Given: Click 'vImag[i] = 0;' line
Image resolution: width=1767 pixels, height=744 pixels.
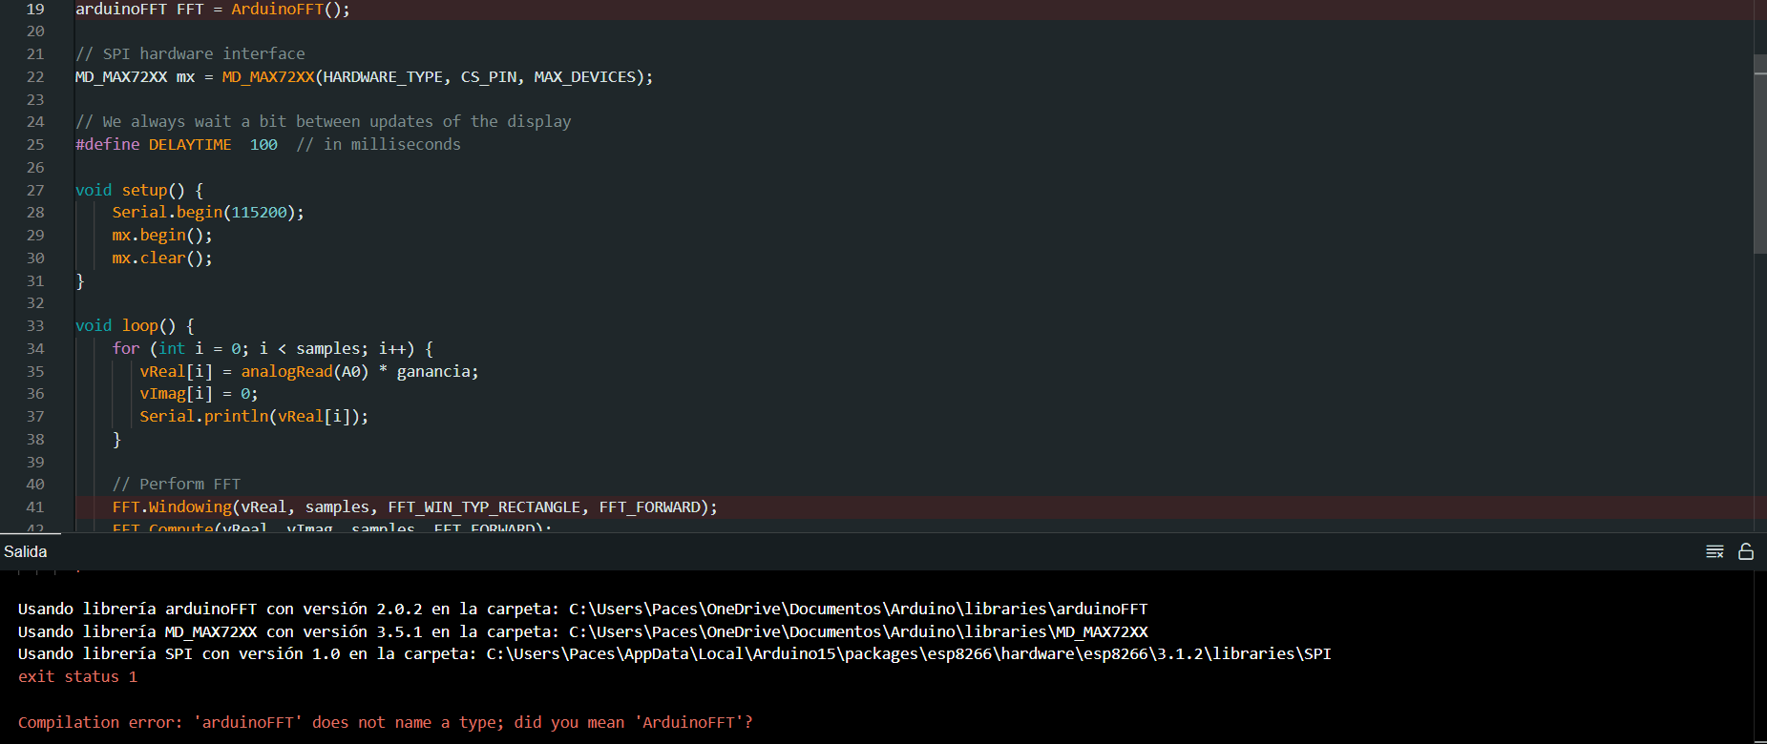Looking at the screenshot, I should (x=199, y=393).
